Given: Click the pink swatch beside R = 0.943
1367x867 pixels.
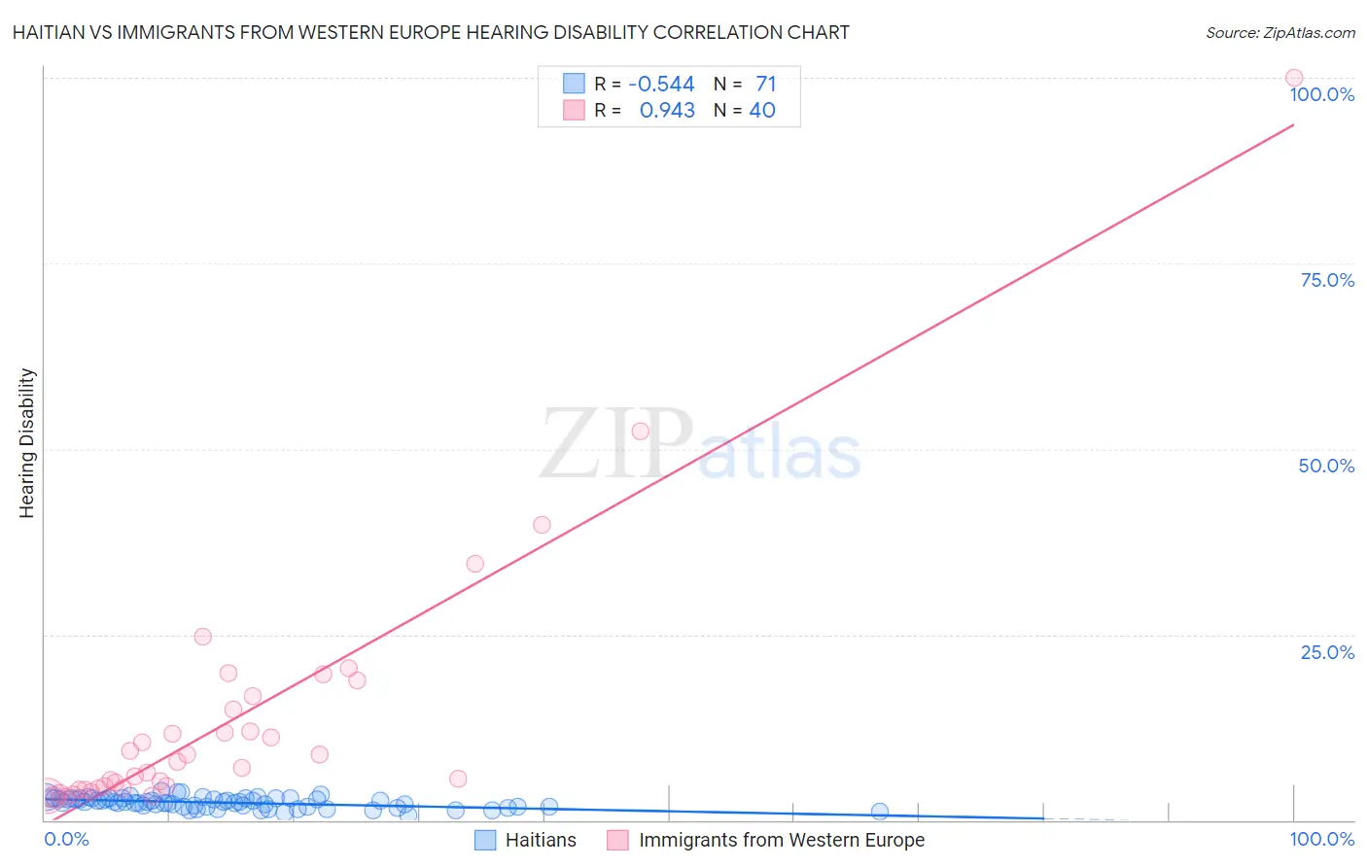Looking at the screenshot, I should tap(574, 110).
